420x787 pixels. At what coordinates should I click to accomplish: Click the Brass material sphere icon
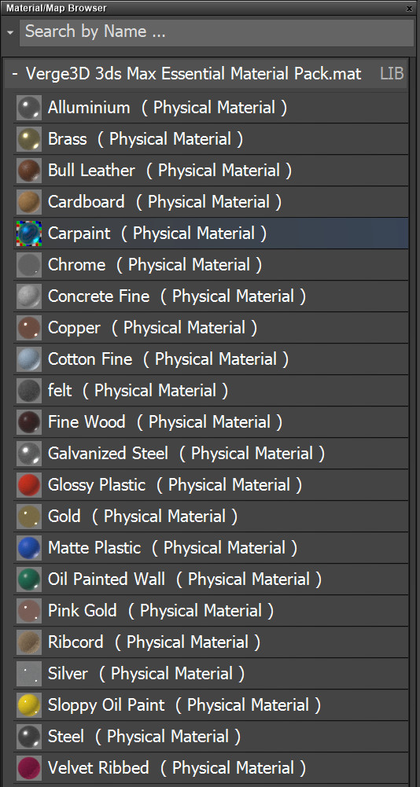28,139
